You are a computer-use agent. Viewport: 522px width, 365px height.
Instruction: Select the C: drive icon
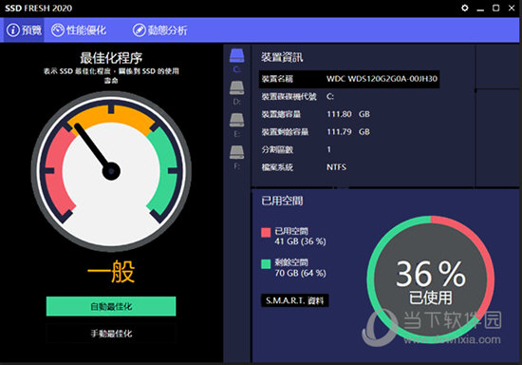pyautogui.click(x=236, y=56)
